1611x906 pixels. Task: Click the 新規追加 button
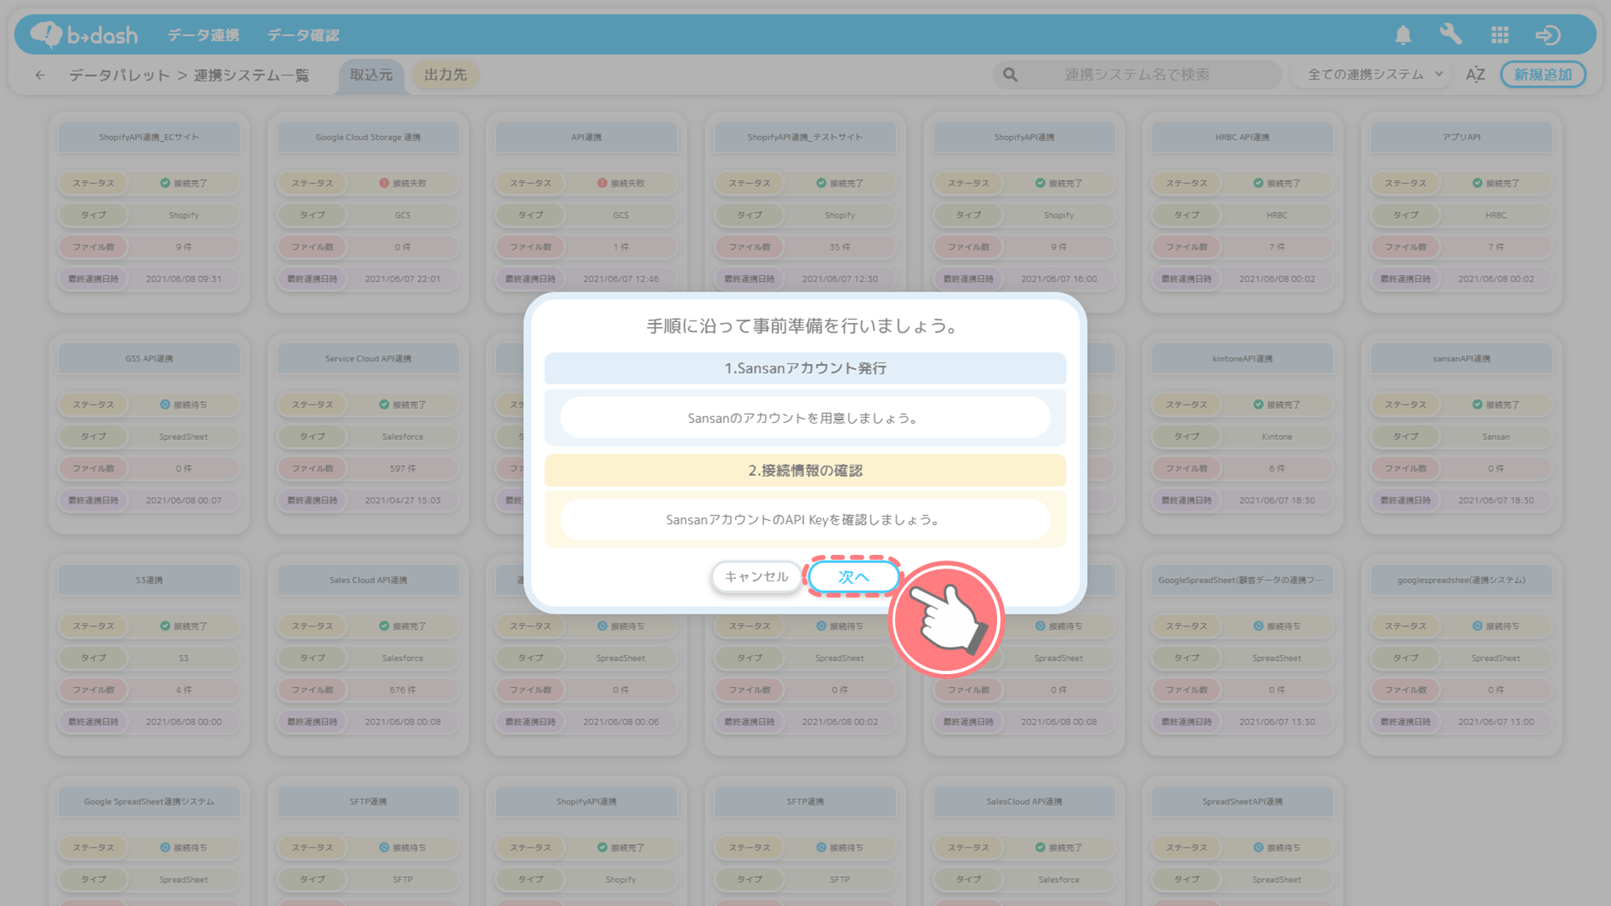click(1543, 75)
